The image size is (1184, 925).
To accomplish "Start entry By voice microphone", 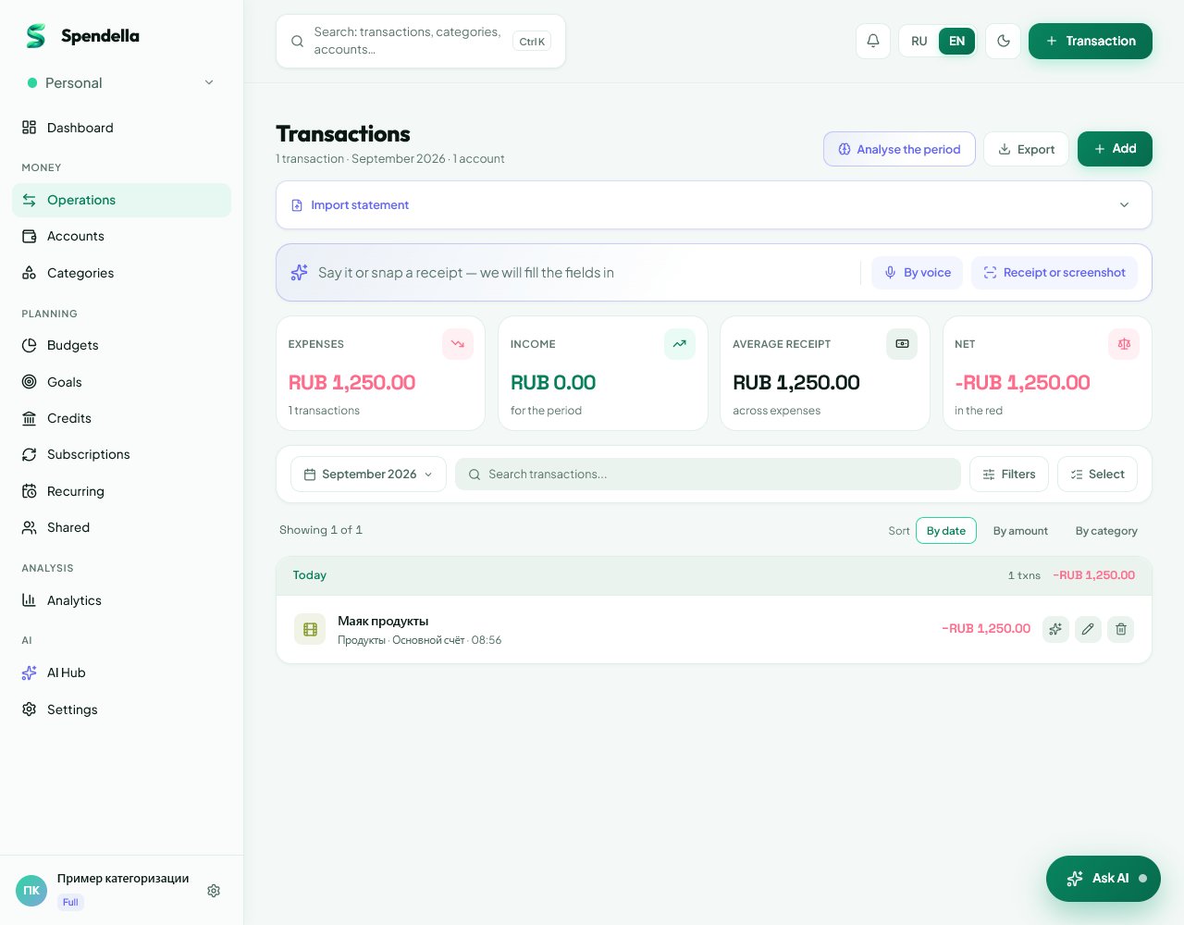I will pos(917,273).
